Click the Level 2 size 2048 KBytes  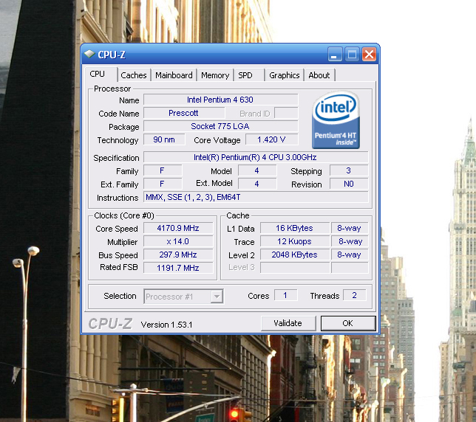click(x=295, y=255)
